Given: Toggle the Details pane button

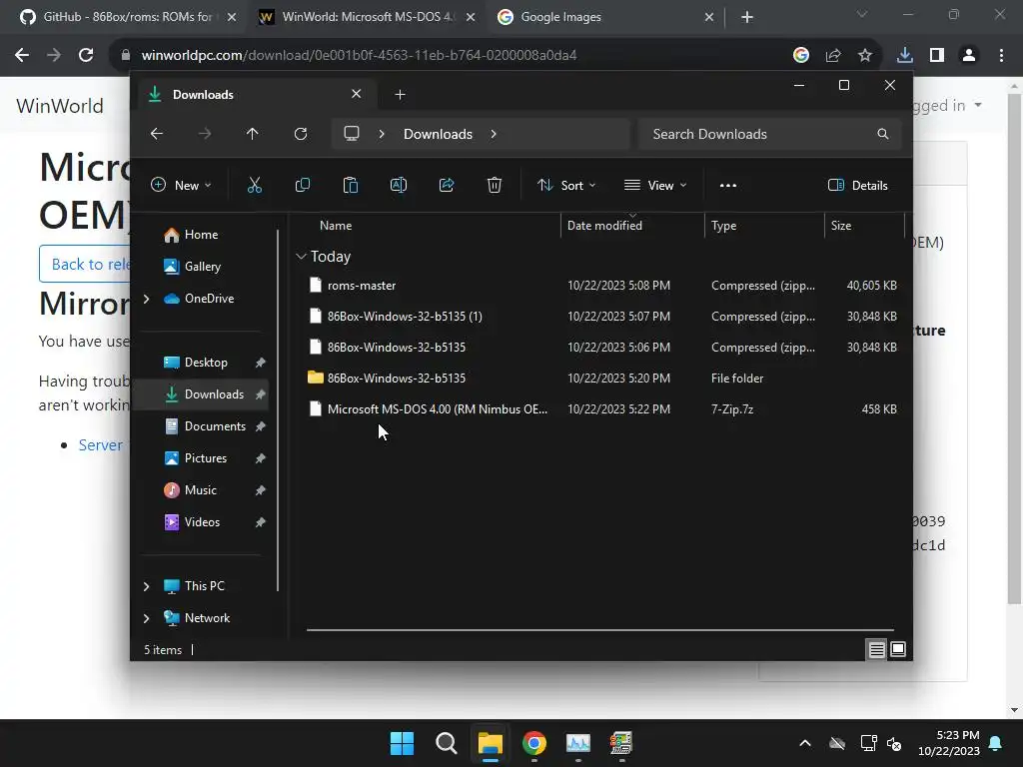Looking at the screenshot, I should (x=858, y=185).
